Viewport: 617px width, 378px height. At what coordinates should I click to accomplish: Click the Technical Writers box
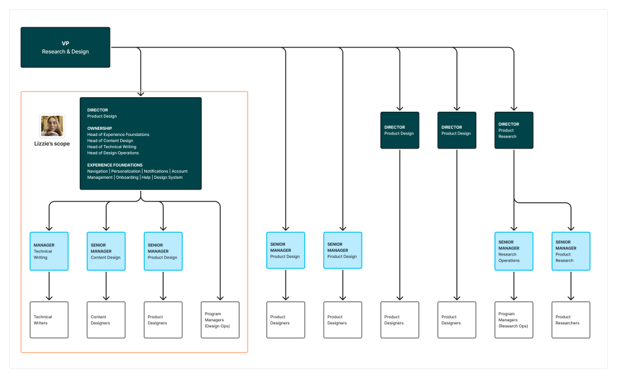click(50, 320)
